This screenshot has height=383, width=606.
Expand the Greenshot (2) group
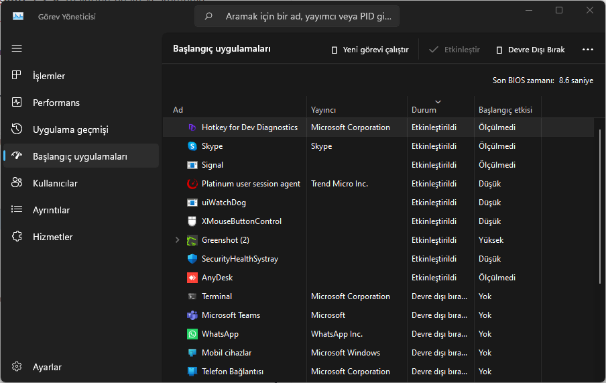point(178,240)
